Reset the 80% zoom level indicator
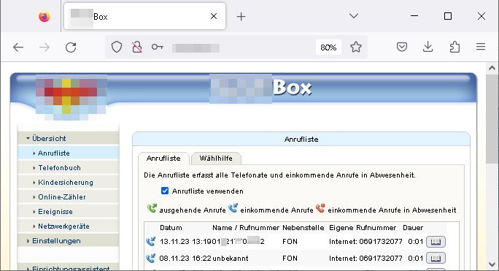Screen dimensions: 499x271 (x=328, y=47)
